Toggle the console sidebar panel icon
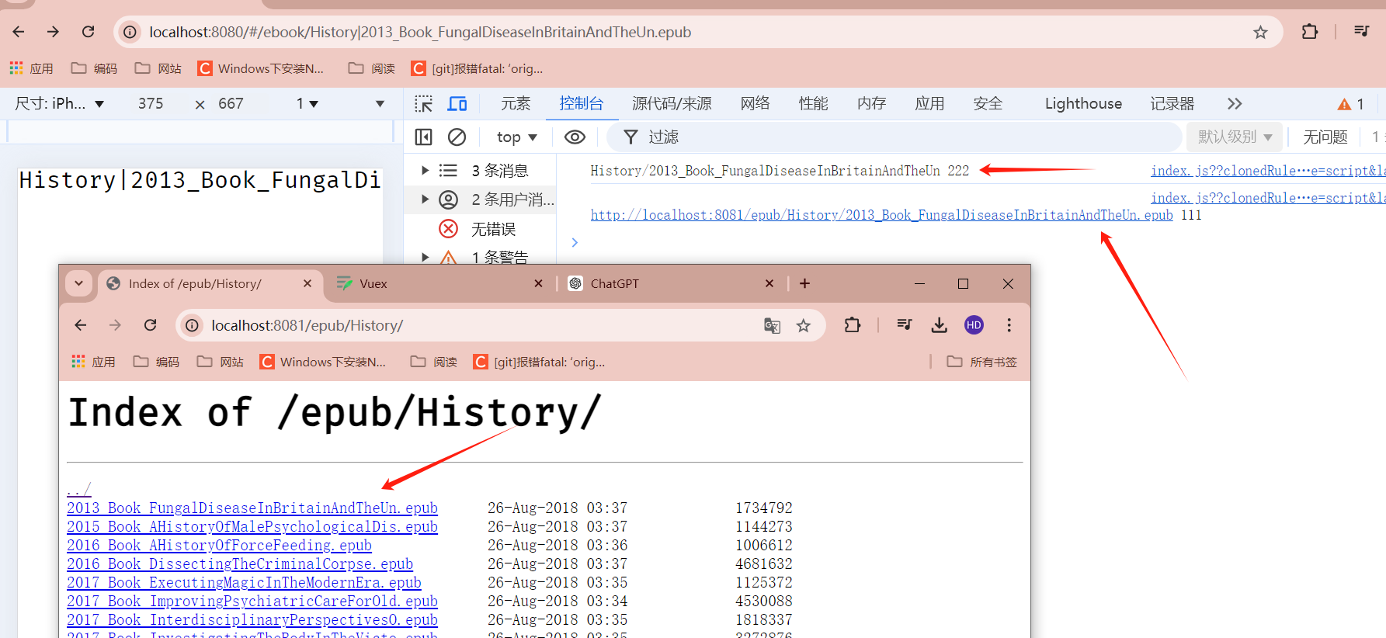1386x638 pixels. pyautogui.click(x=423, y=137)
